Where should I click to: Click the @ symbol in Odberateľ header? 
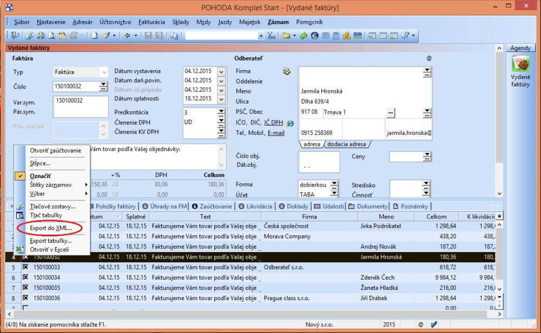tap(429, 58)
